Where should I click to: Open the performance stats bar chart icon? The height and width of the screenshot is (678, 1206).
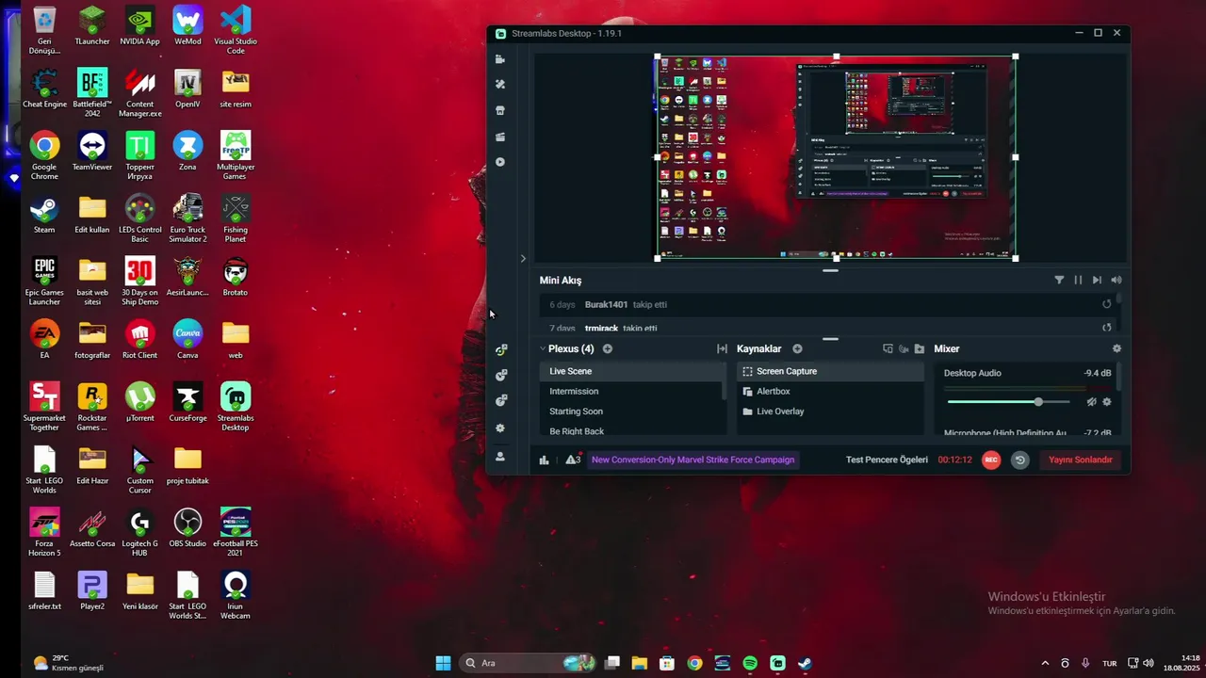click(544, 460)
